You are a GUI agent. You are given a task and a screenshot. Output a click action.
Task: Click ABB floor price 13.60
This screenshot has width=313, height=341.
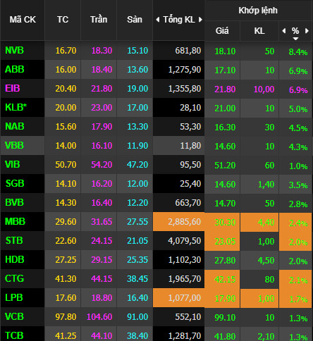point(137,70)
